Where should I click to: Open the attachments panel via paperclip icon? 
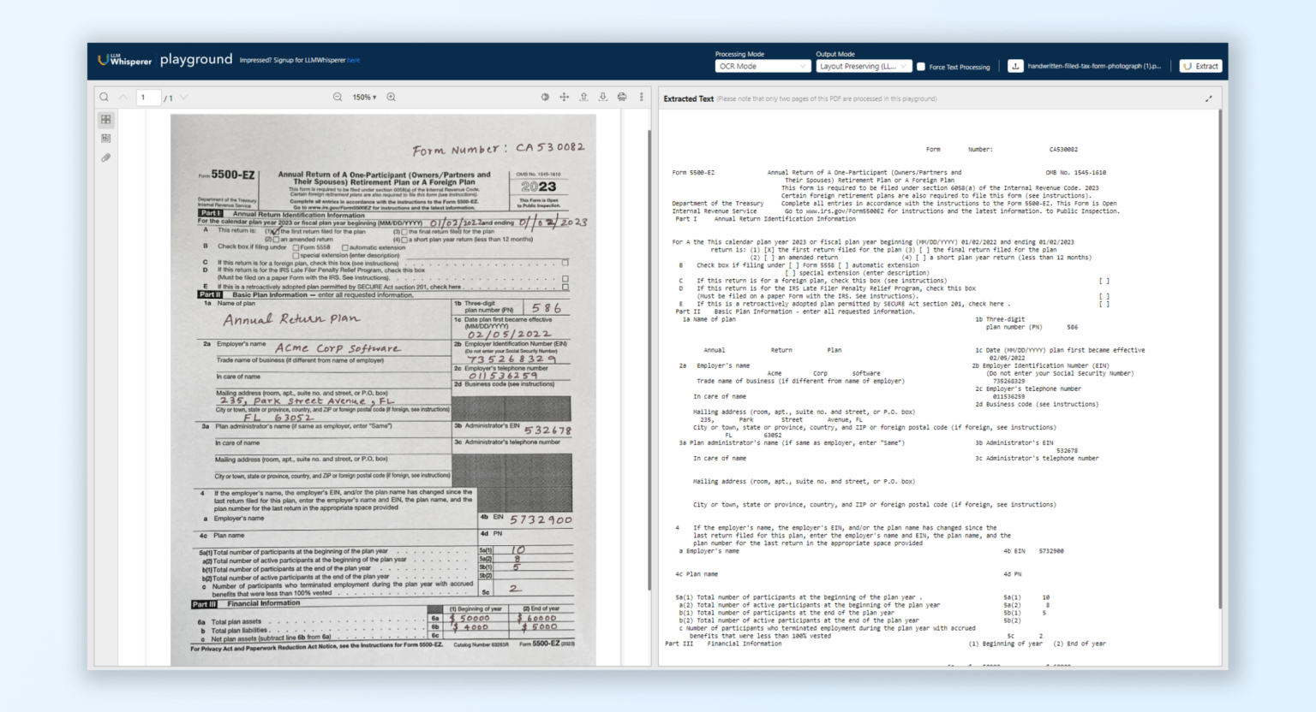[106, 157]
